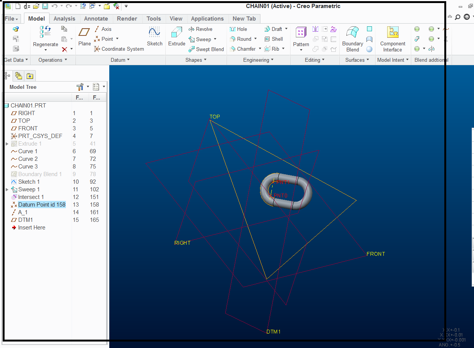Click Component Interface
The height and width of the screenshot is (348, 474).
(393, 39)
